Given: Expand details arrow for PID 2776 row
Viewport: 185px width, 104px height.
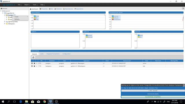Looking at the screenshot, I should click(37, 63).
